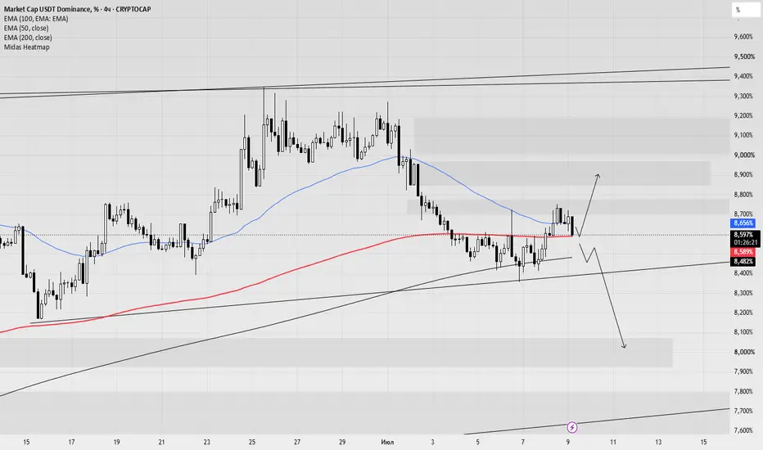Click the purple lightning event icon

(572, 428)
